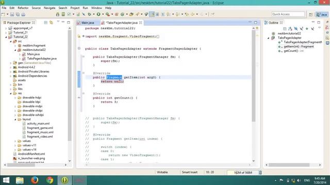Click the New Java Package icon
330x185 pixels.
point(117,14)
